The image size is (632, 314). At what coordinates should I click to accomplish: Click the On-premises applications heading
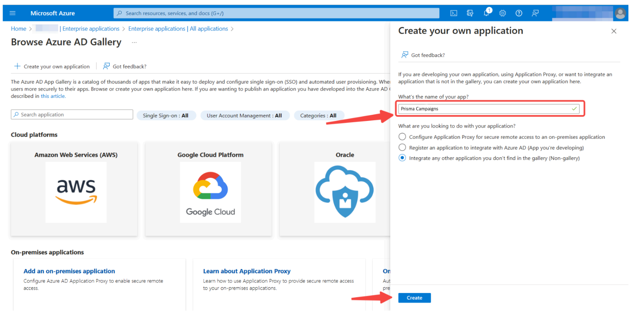click(47, 252)
